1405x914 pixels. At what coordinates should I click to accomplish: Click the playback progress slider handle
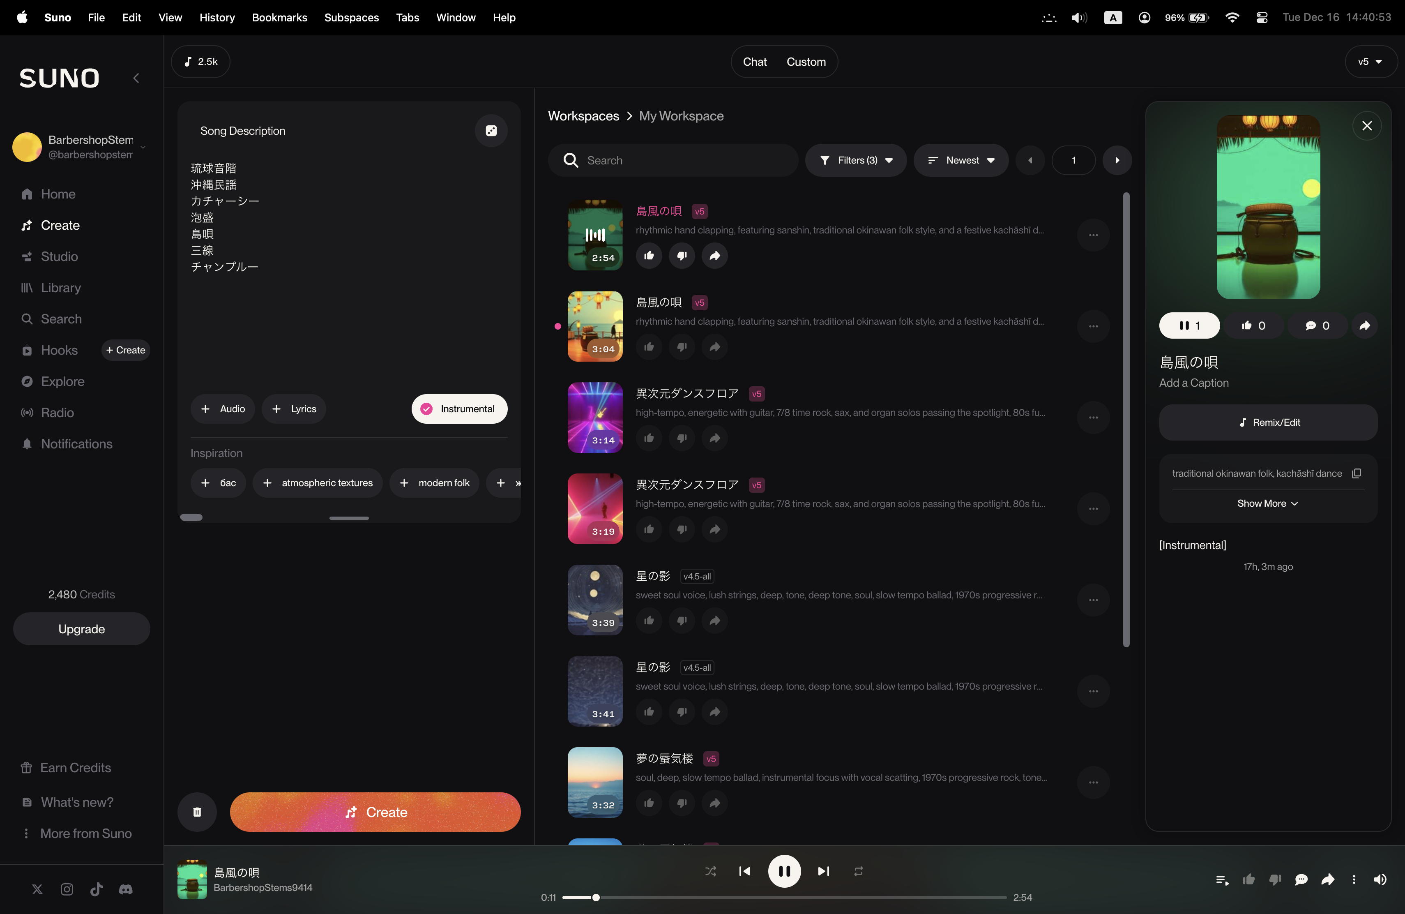pos(596,898)
